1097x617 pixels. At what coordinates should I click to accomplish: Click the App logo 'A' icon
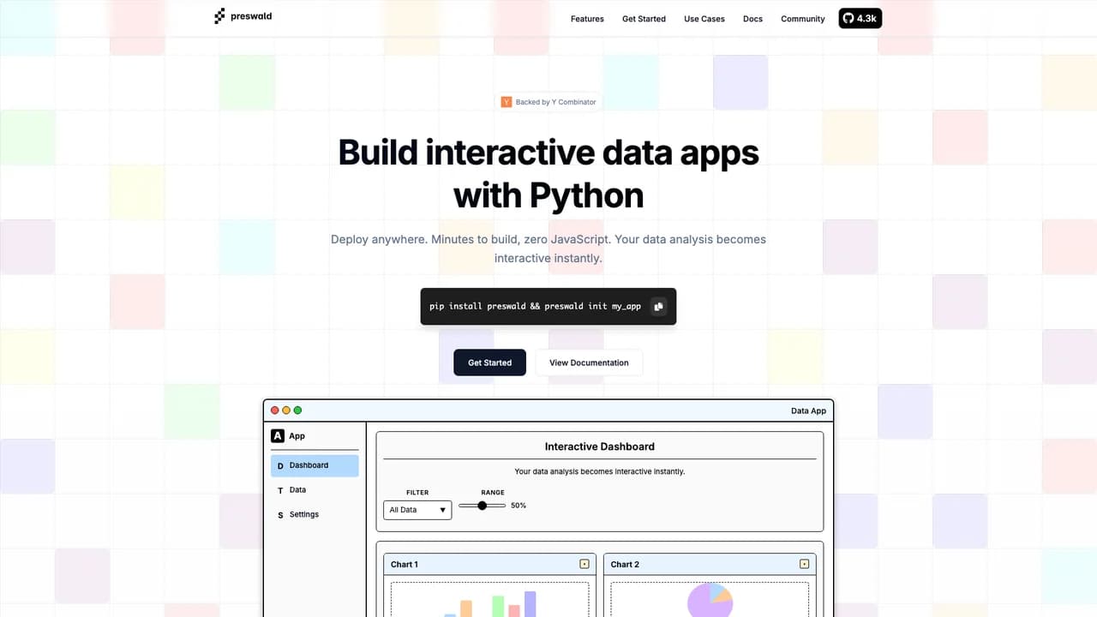(278, 436)
